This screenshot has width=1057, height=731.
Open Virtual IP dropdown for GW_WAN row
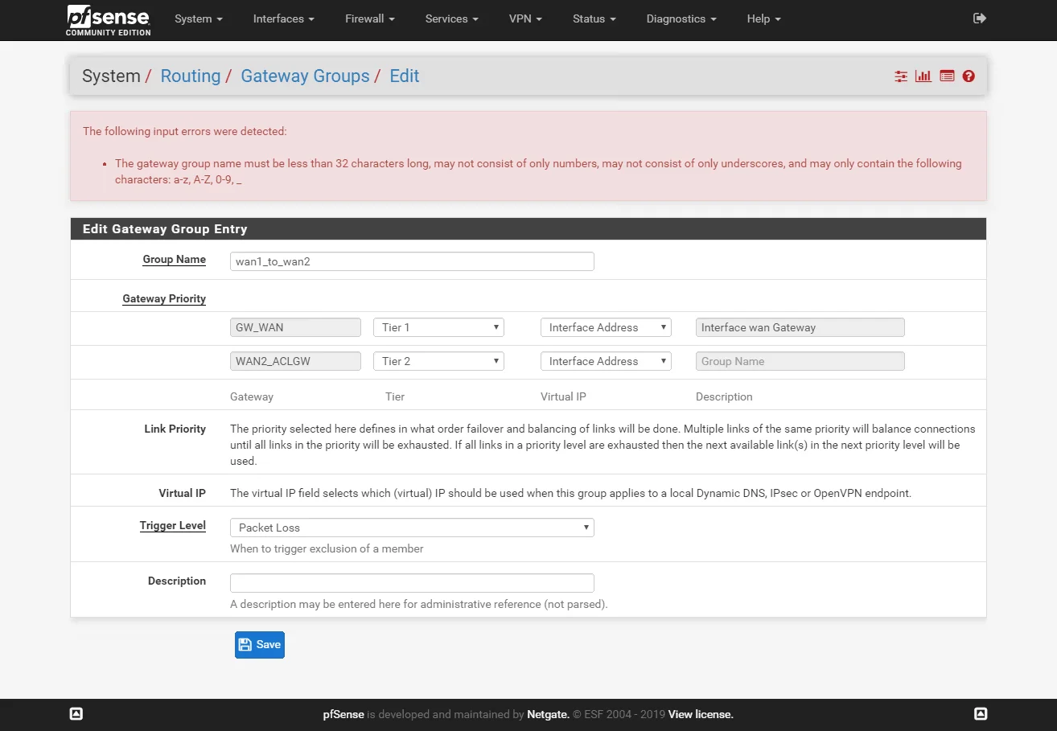(606, 327)
